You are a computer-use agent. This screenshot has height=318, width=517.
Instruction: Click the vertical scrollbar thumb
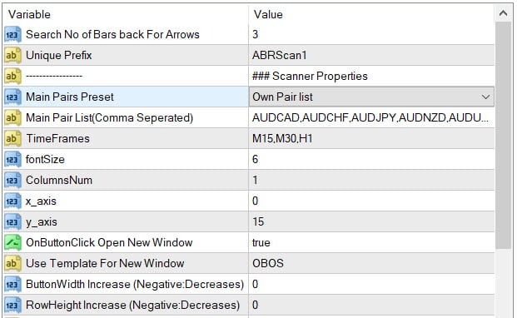[x=503, y=136]
